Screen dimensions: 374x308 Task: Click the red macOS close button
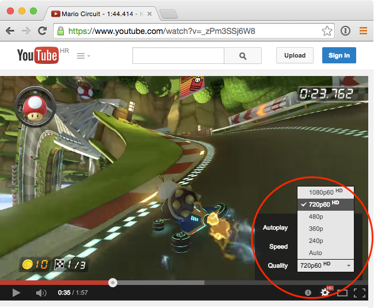click(10, 11)
